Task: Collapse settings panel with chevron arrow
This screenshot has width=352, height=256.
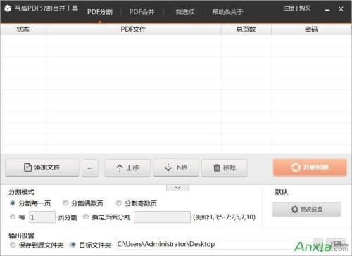Action: pos(177,188)
